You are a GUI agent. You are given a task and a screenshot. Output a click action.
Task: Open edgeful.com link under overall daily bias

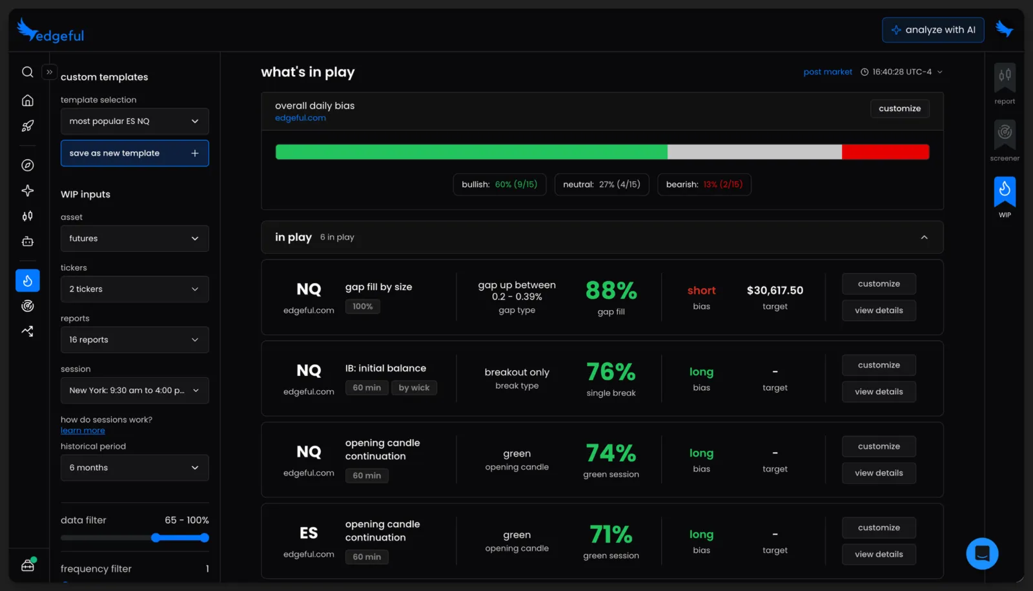tap(300, 118)
